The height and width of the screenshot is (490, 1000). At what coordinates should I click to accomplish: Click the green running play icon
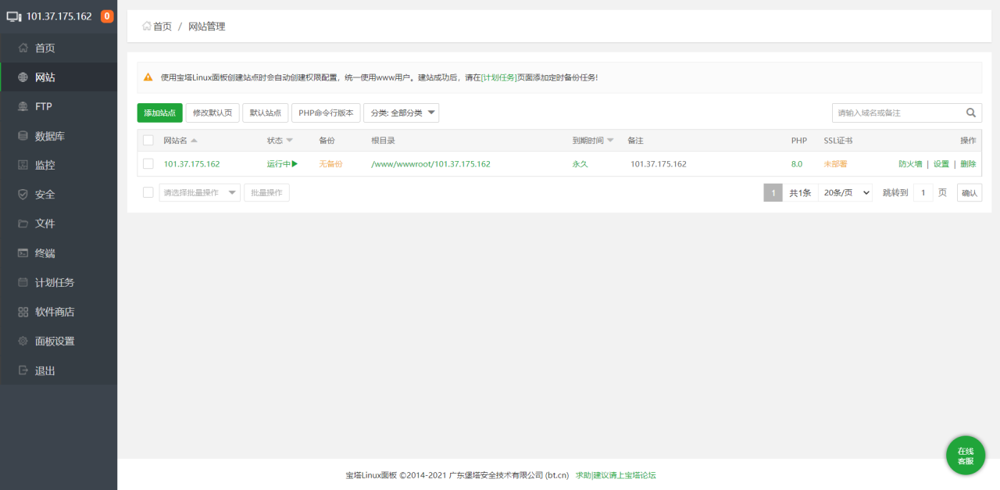[x=295, y=164]
